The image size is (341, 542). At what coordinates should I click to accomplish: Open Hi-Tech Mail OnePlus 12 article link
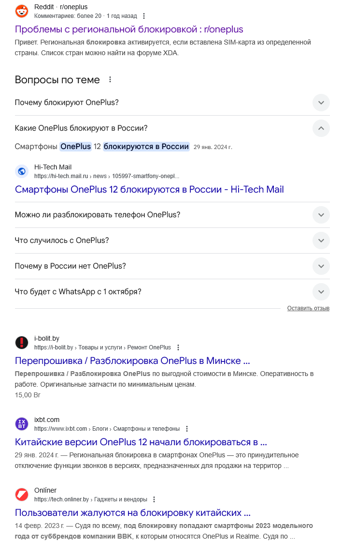(x=149, y=189)
